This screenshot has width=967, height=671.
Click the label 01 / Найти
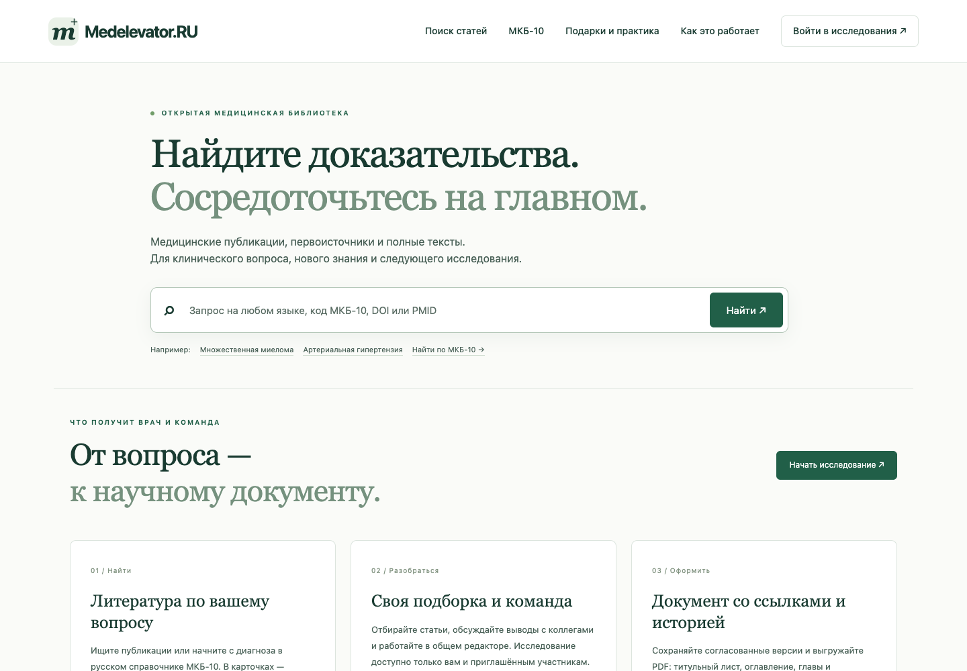pos(111,571)
